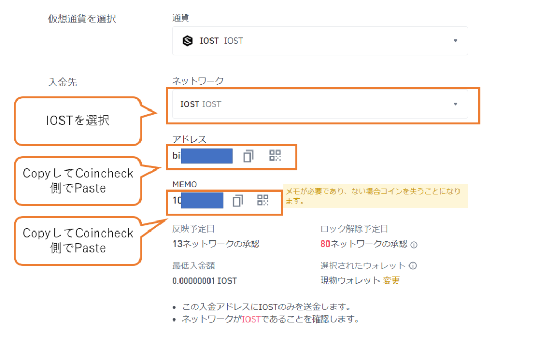Copy the MEMO value using the copy icon
The width and height of the screenshot is (539, 341).
coord(238,200)
